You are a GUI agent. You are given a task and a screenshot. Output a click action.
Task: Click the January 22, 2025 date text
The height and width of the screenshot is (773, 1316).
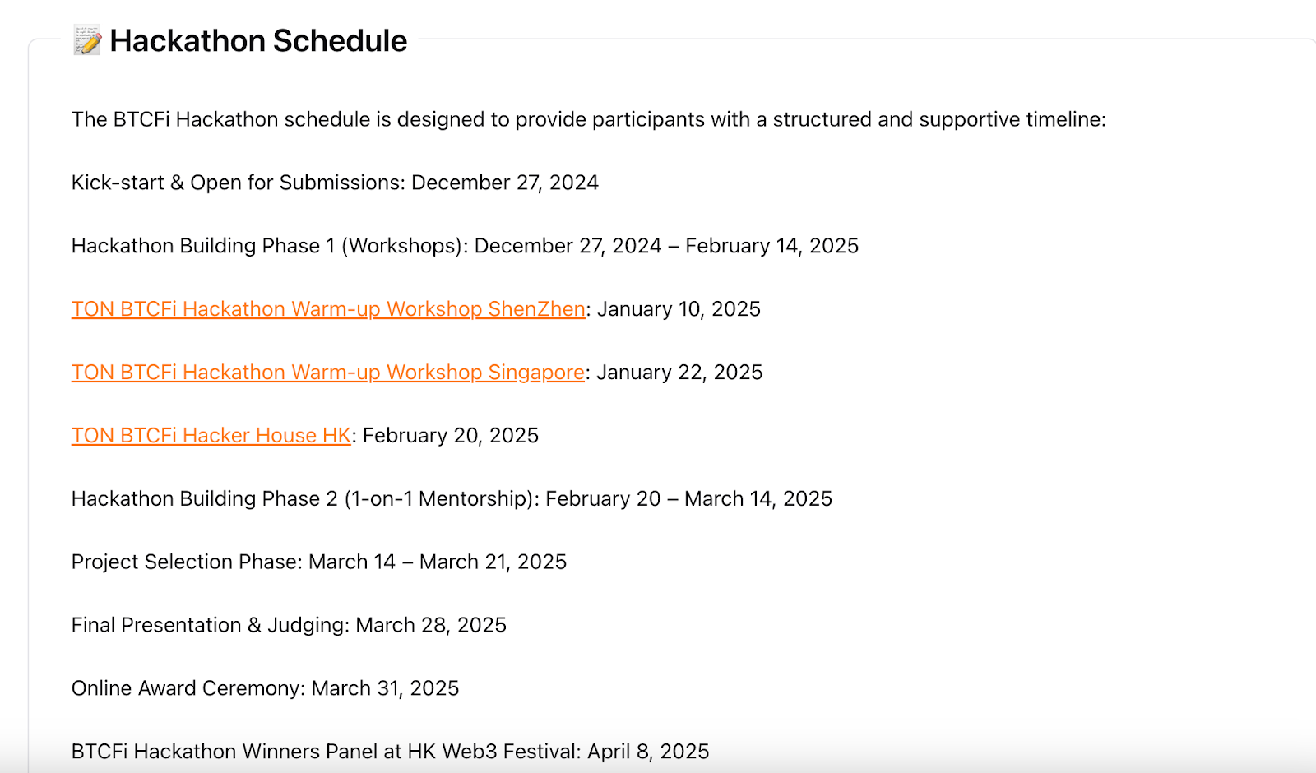(679, 373)
